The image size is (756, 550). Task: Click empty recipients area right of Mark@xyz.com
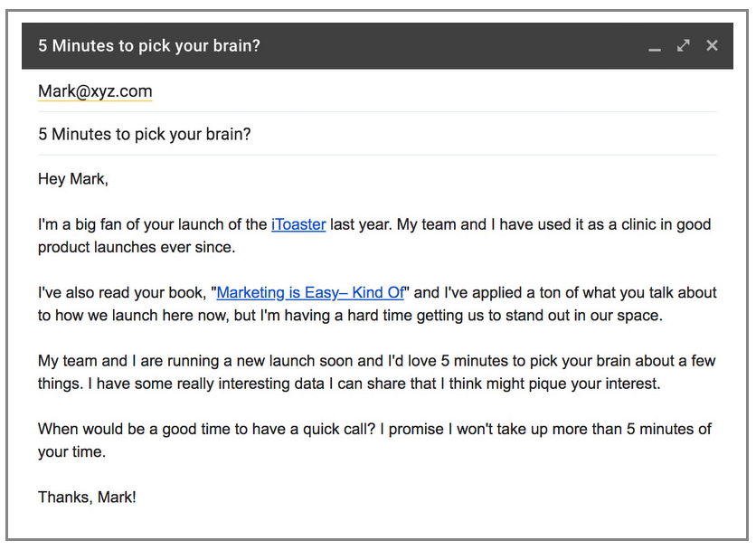point(434,91)
